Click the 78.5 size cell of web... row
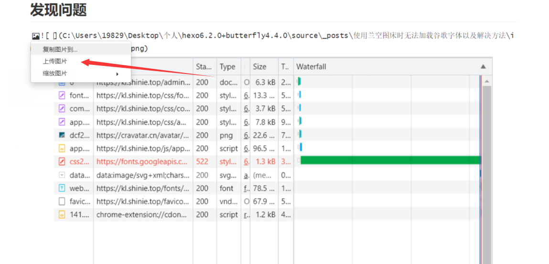The width and height of the screenshot is (549, 264). click(264, 189)
